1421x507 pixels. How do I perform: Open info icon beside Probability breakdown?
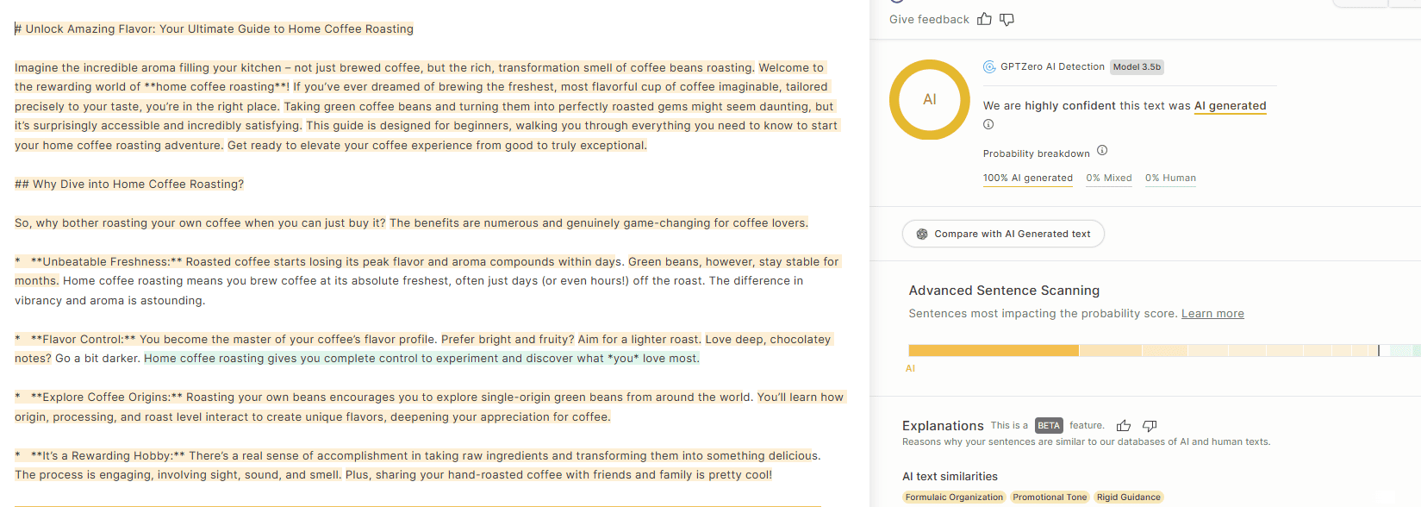pyautogui.click(x=1102, y=151)
